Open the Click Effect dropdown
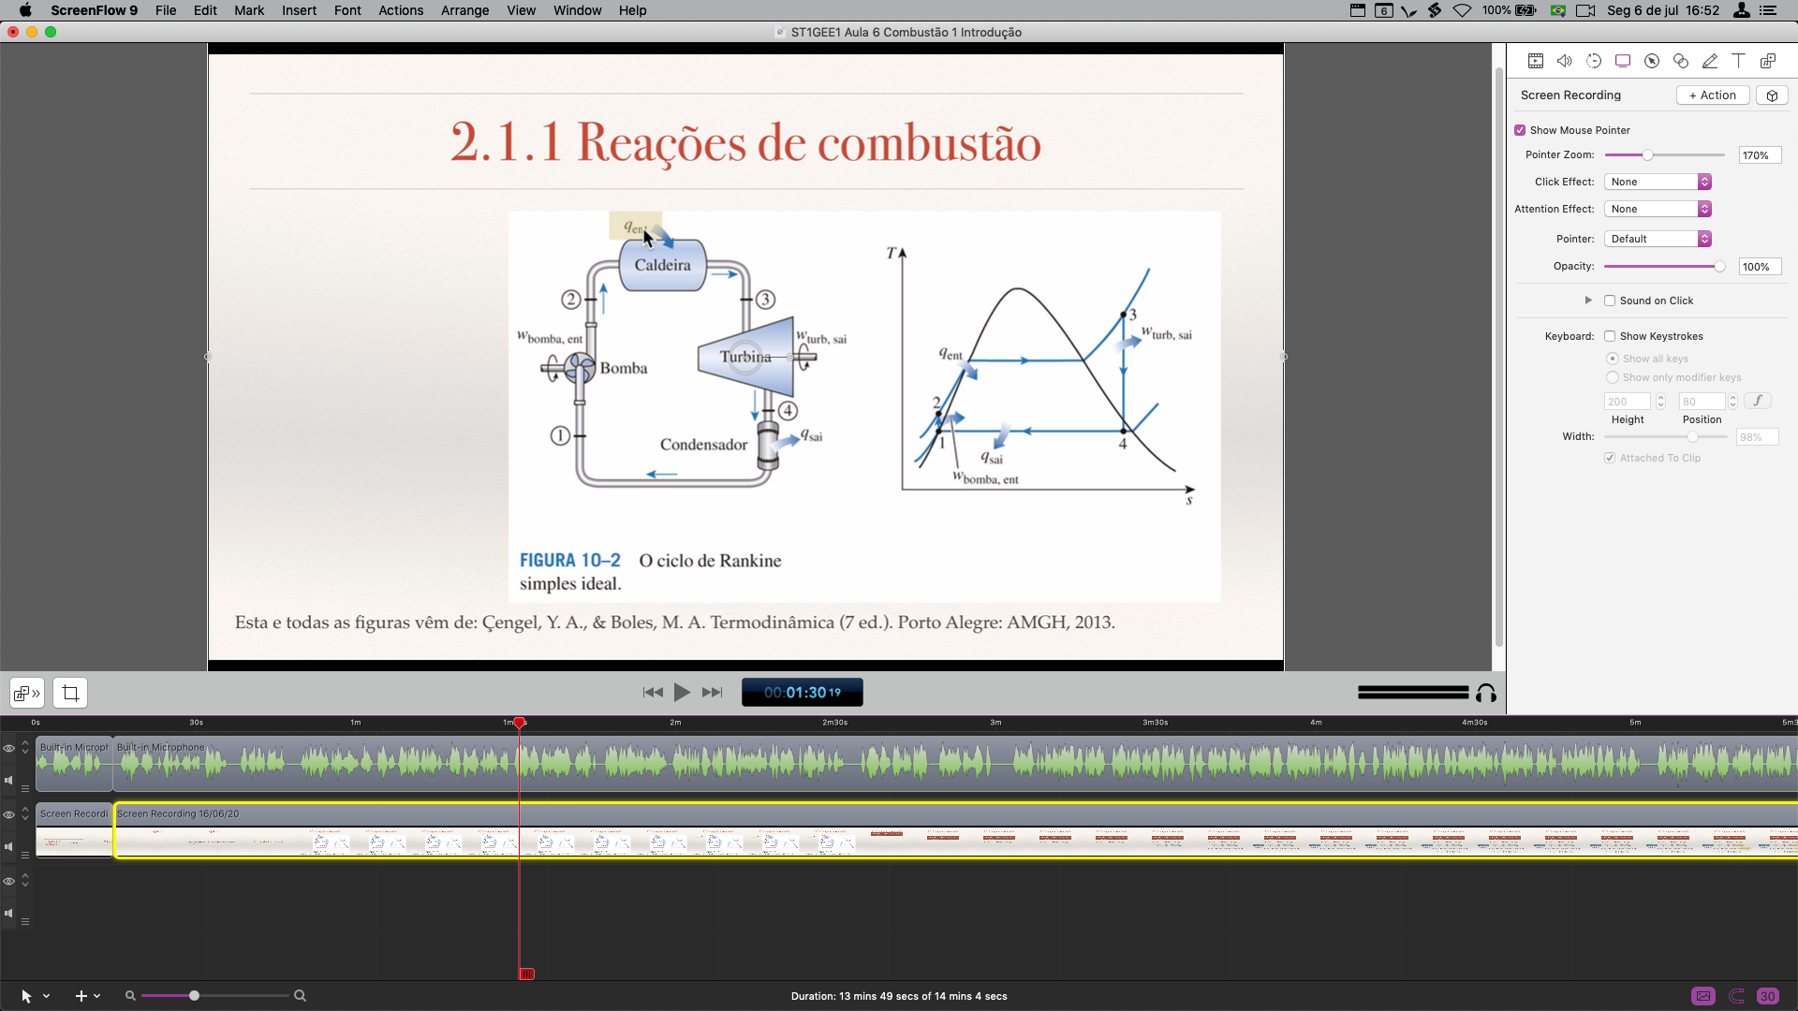 tap(1658, 182)
